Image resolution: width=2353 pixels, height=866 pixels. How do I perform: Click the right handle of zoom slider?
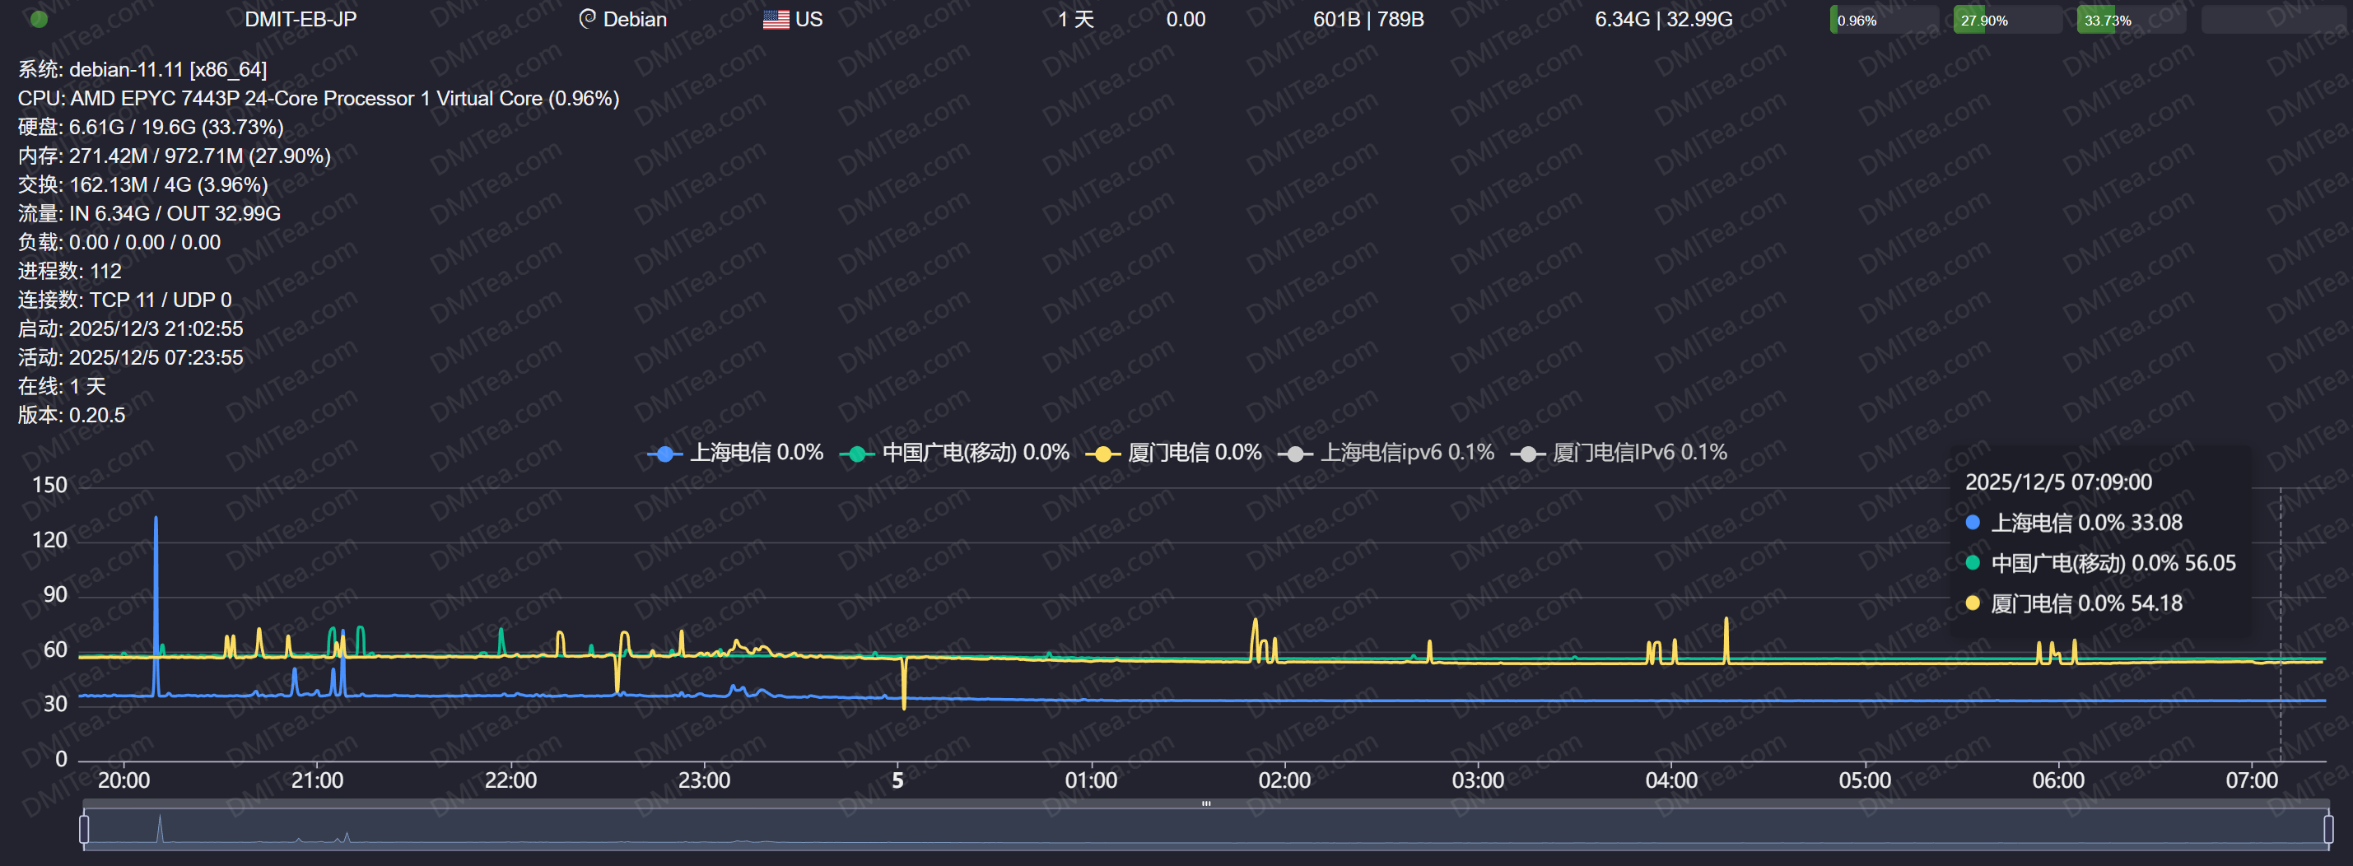[2328, 829]
